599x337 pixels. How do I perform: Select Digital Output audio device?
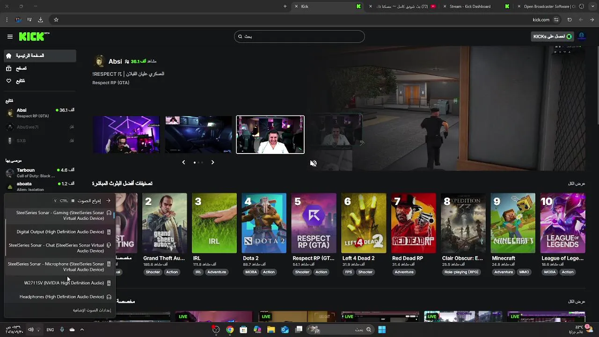(60, 232)
